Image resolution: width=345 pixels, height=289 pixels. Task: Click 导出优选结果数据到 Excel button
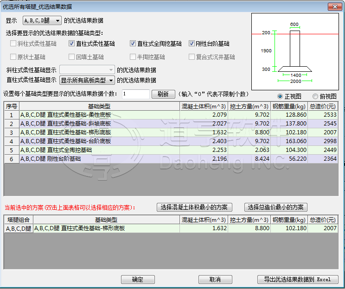tap(298, 280)
